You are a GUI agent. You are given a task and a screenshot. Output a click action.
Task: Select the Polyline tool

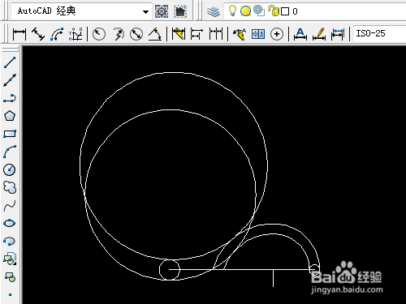tap(10, 98)
